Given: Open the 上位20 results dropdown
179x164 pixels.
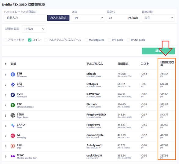Looking at the screenshot, I should pyautogui.click(x=34, y=29).
